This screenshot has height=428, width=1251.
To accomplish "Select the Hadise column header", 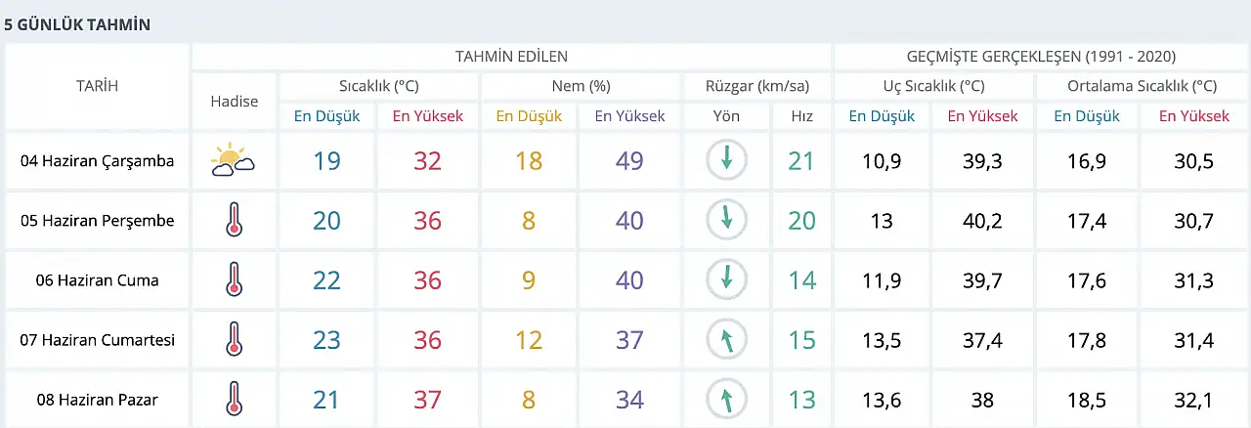I will tap(235, 101).
